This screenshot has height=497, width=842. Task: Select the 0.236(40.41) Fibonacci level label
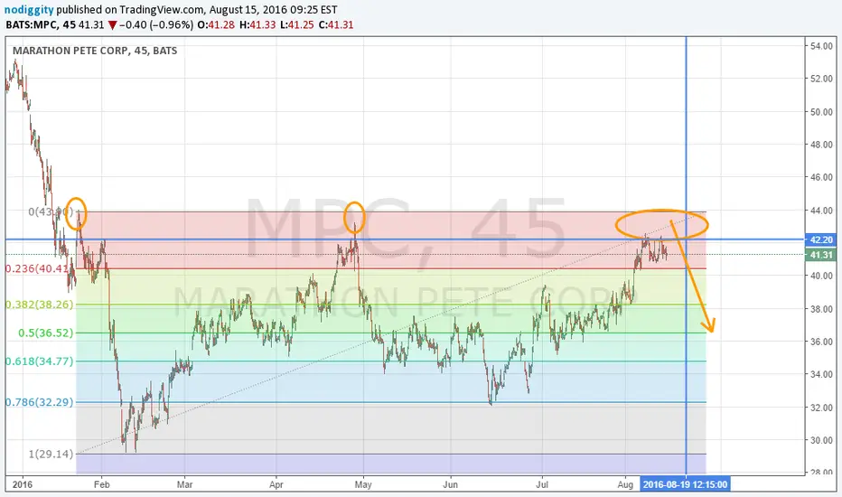click(x=37, y=268)
